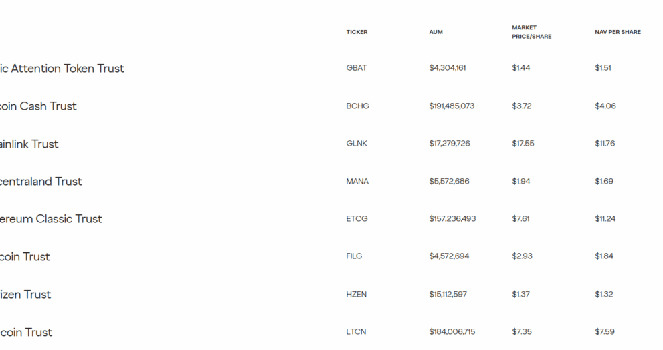The width and height of the screenshot is (663, 350).
Task: Open the Horizen Trust link
Action: (25, 295)
